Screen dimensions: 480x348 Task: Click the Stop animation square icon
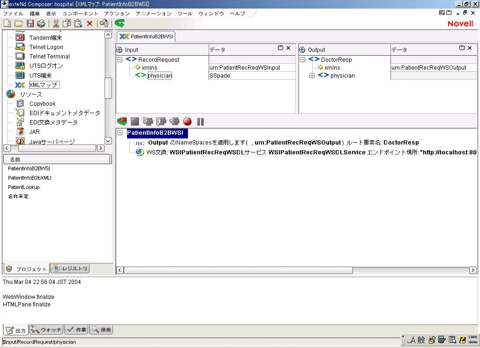(x=135, y=122)
